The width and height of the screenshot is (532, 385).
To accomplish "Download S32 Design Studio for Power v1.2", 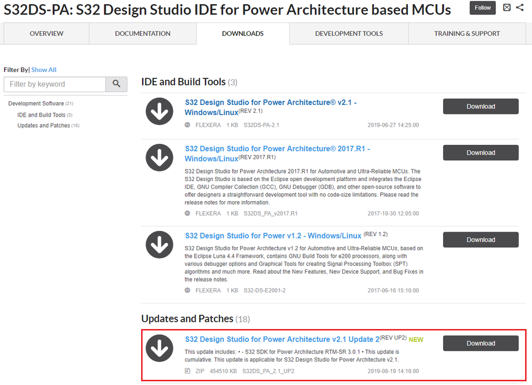I will (x=480, y=240).
